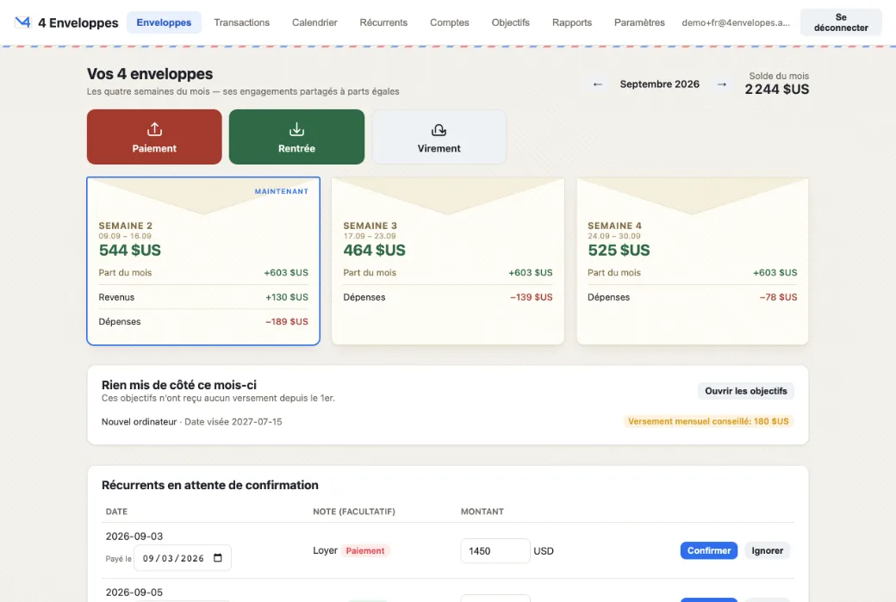Click the Vos 4 enveloppes heading
This screenshot has width=896, height=602.
coord(150,74)
